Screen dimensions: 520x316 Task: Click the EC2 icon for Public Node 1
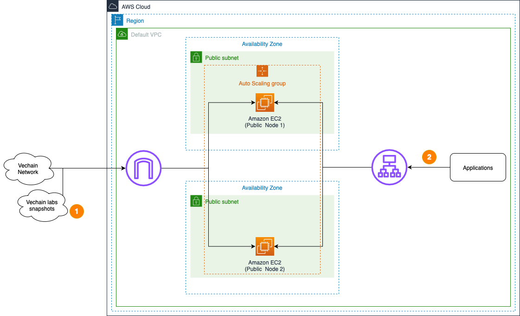click(264, 103)
